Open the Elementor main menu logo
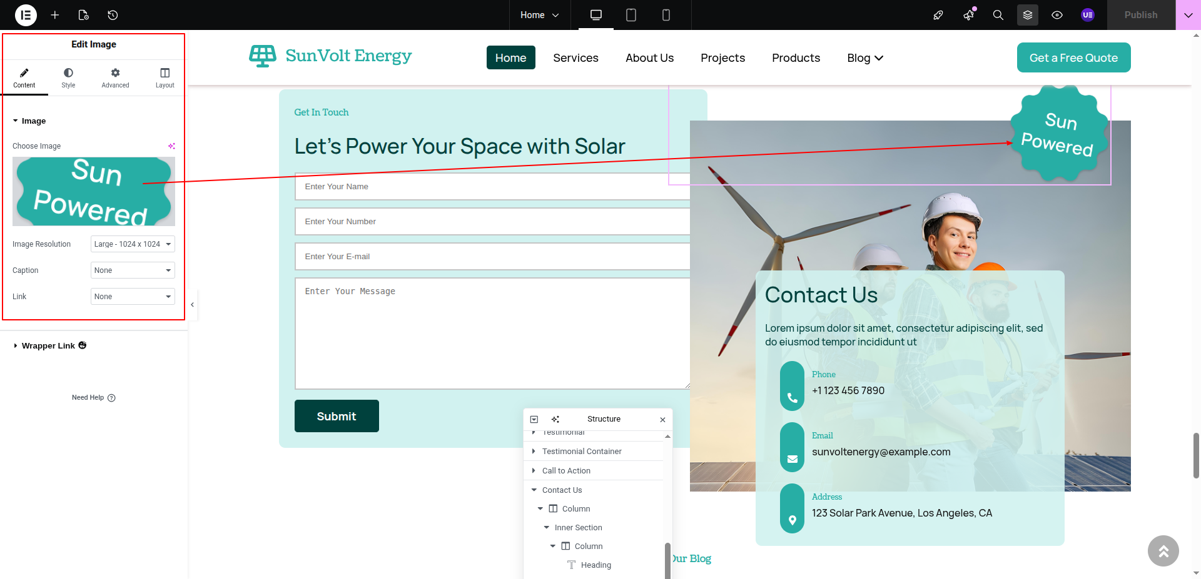The height and width of the screenshot is (579, 1201). (x=26, y=15)
